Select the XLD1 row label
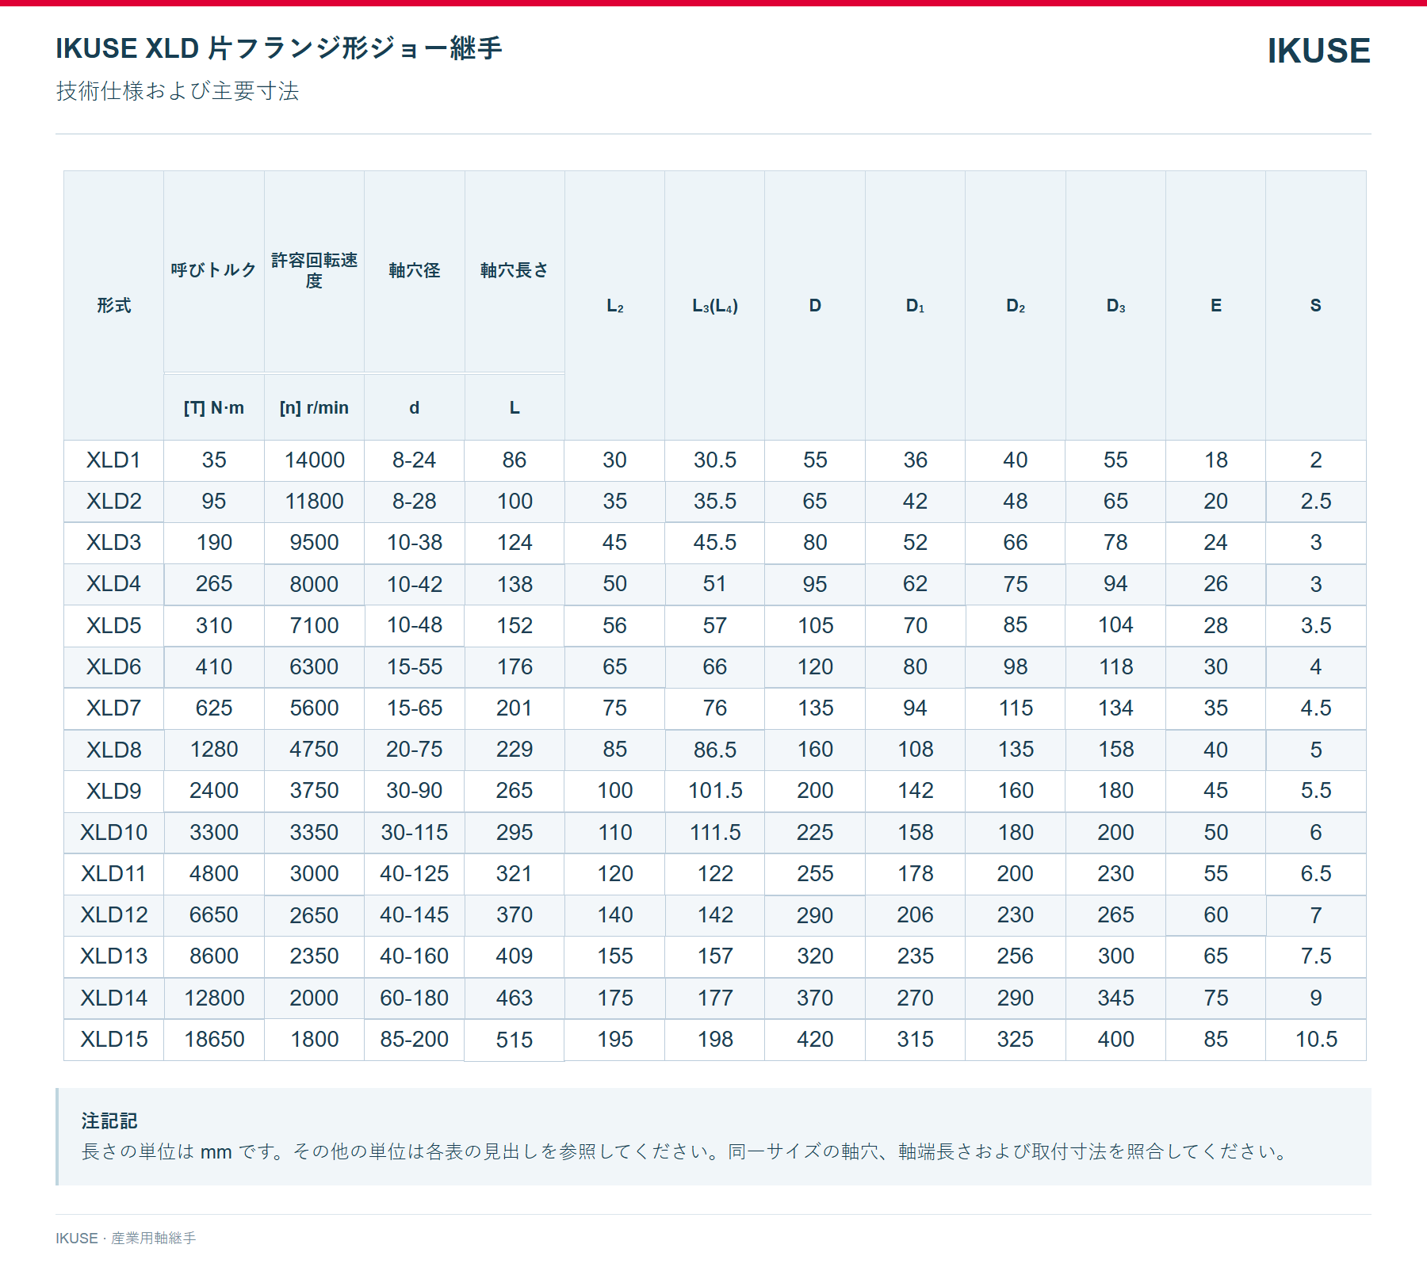1427x1275 pixels. click(x=113, y=460)
